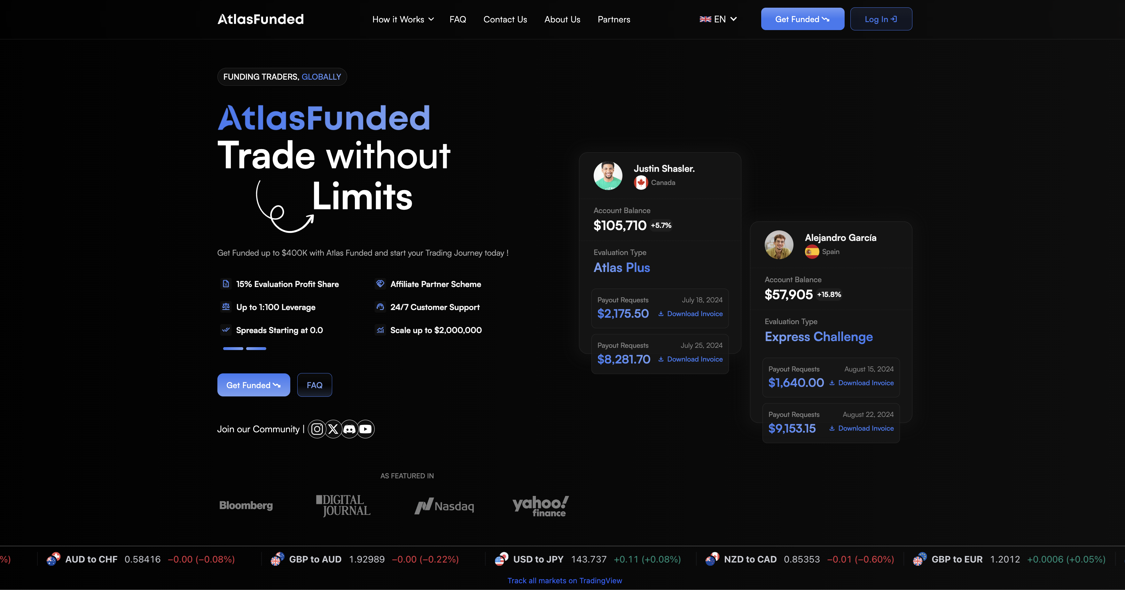Click the Yahoo Finance logo

click(x=540, y=506)
